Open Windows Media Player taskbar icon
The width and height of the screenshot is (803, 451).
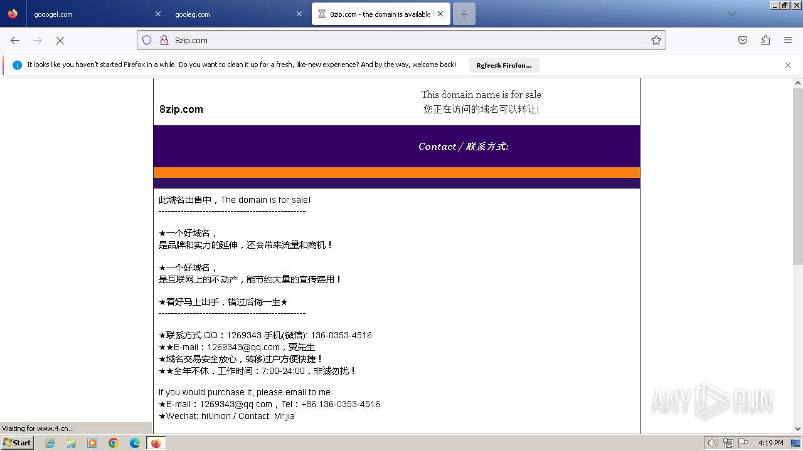click(x=92, y=443)
